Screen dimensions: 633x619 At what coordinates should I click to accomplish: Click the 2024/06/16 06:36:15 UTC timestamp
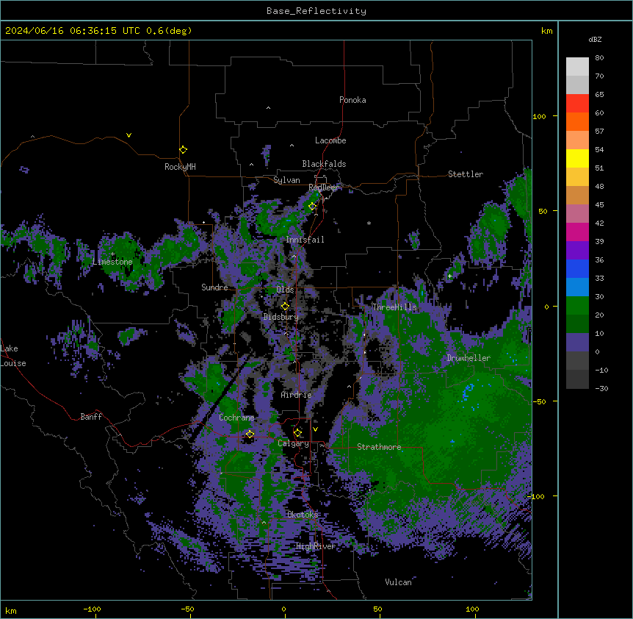73,31
